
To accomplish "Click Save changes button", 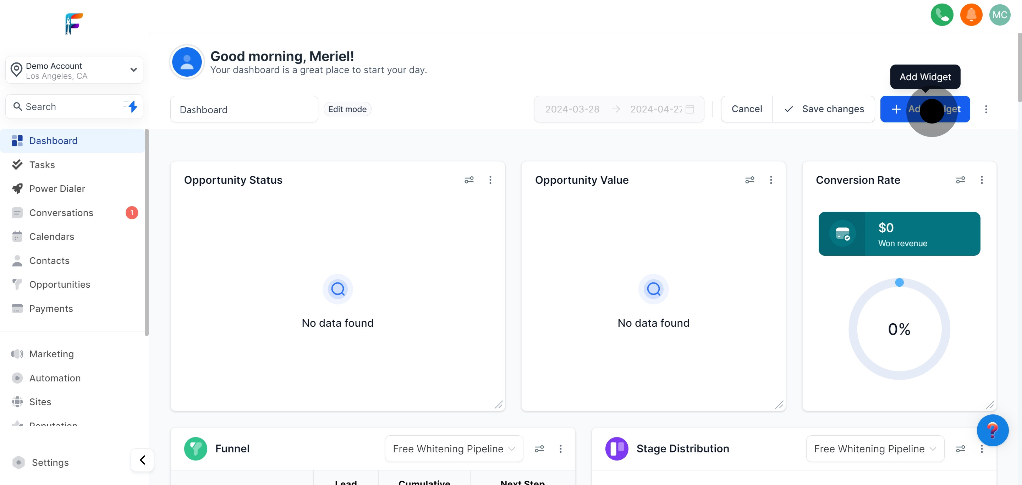I will [824, 109].
